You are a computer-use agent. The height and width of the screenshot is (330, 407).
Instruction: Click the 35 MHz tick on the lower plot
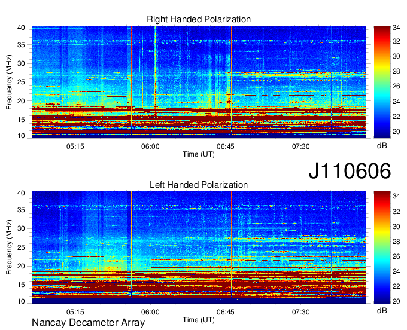tap(21, 210)
